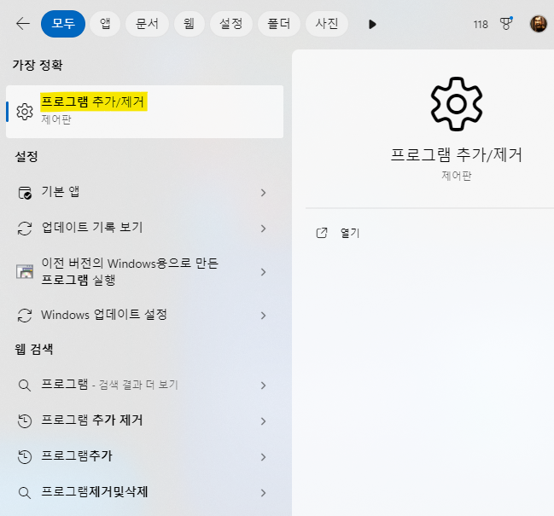Expand the Windows 업데이트 설정 chevron

(263, 316)
